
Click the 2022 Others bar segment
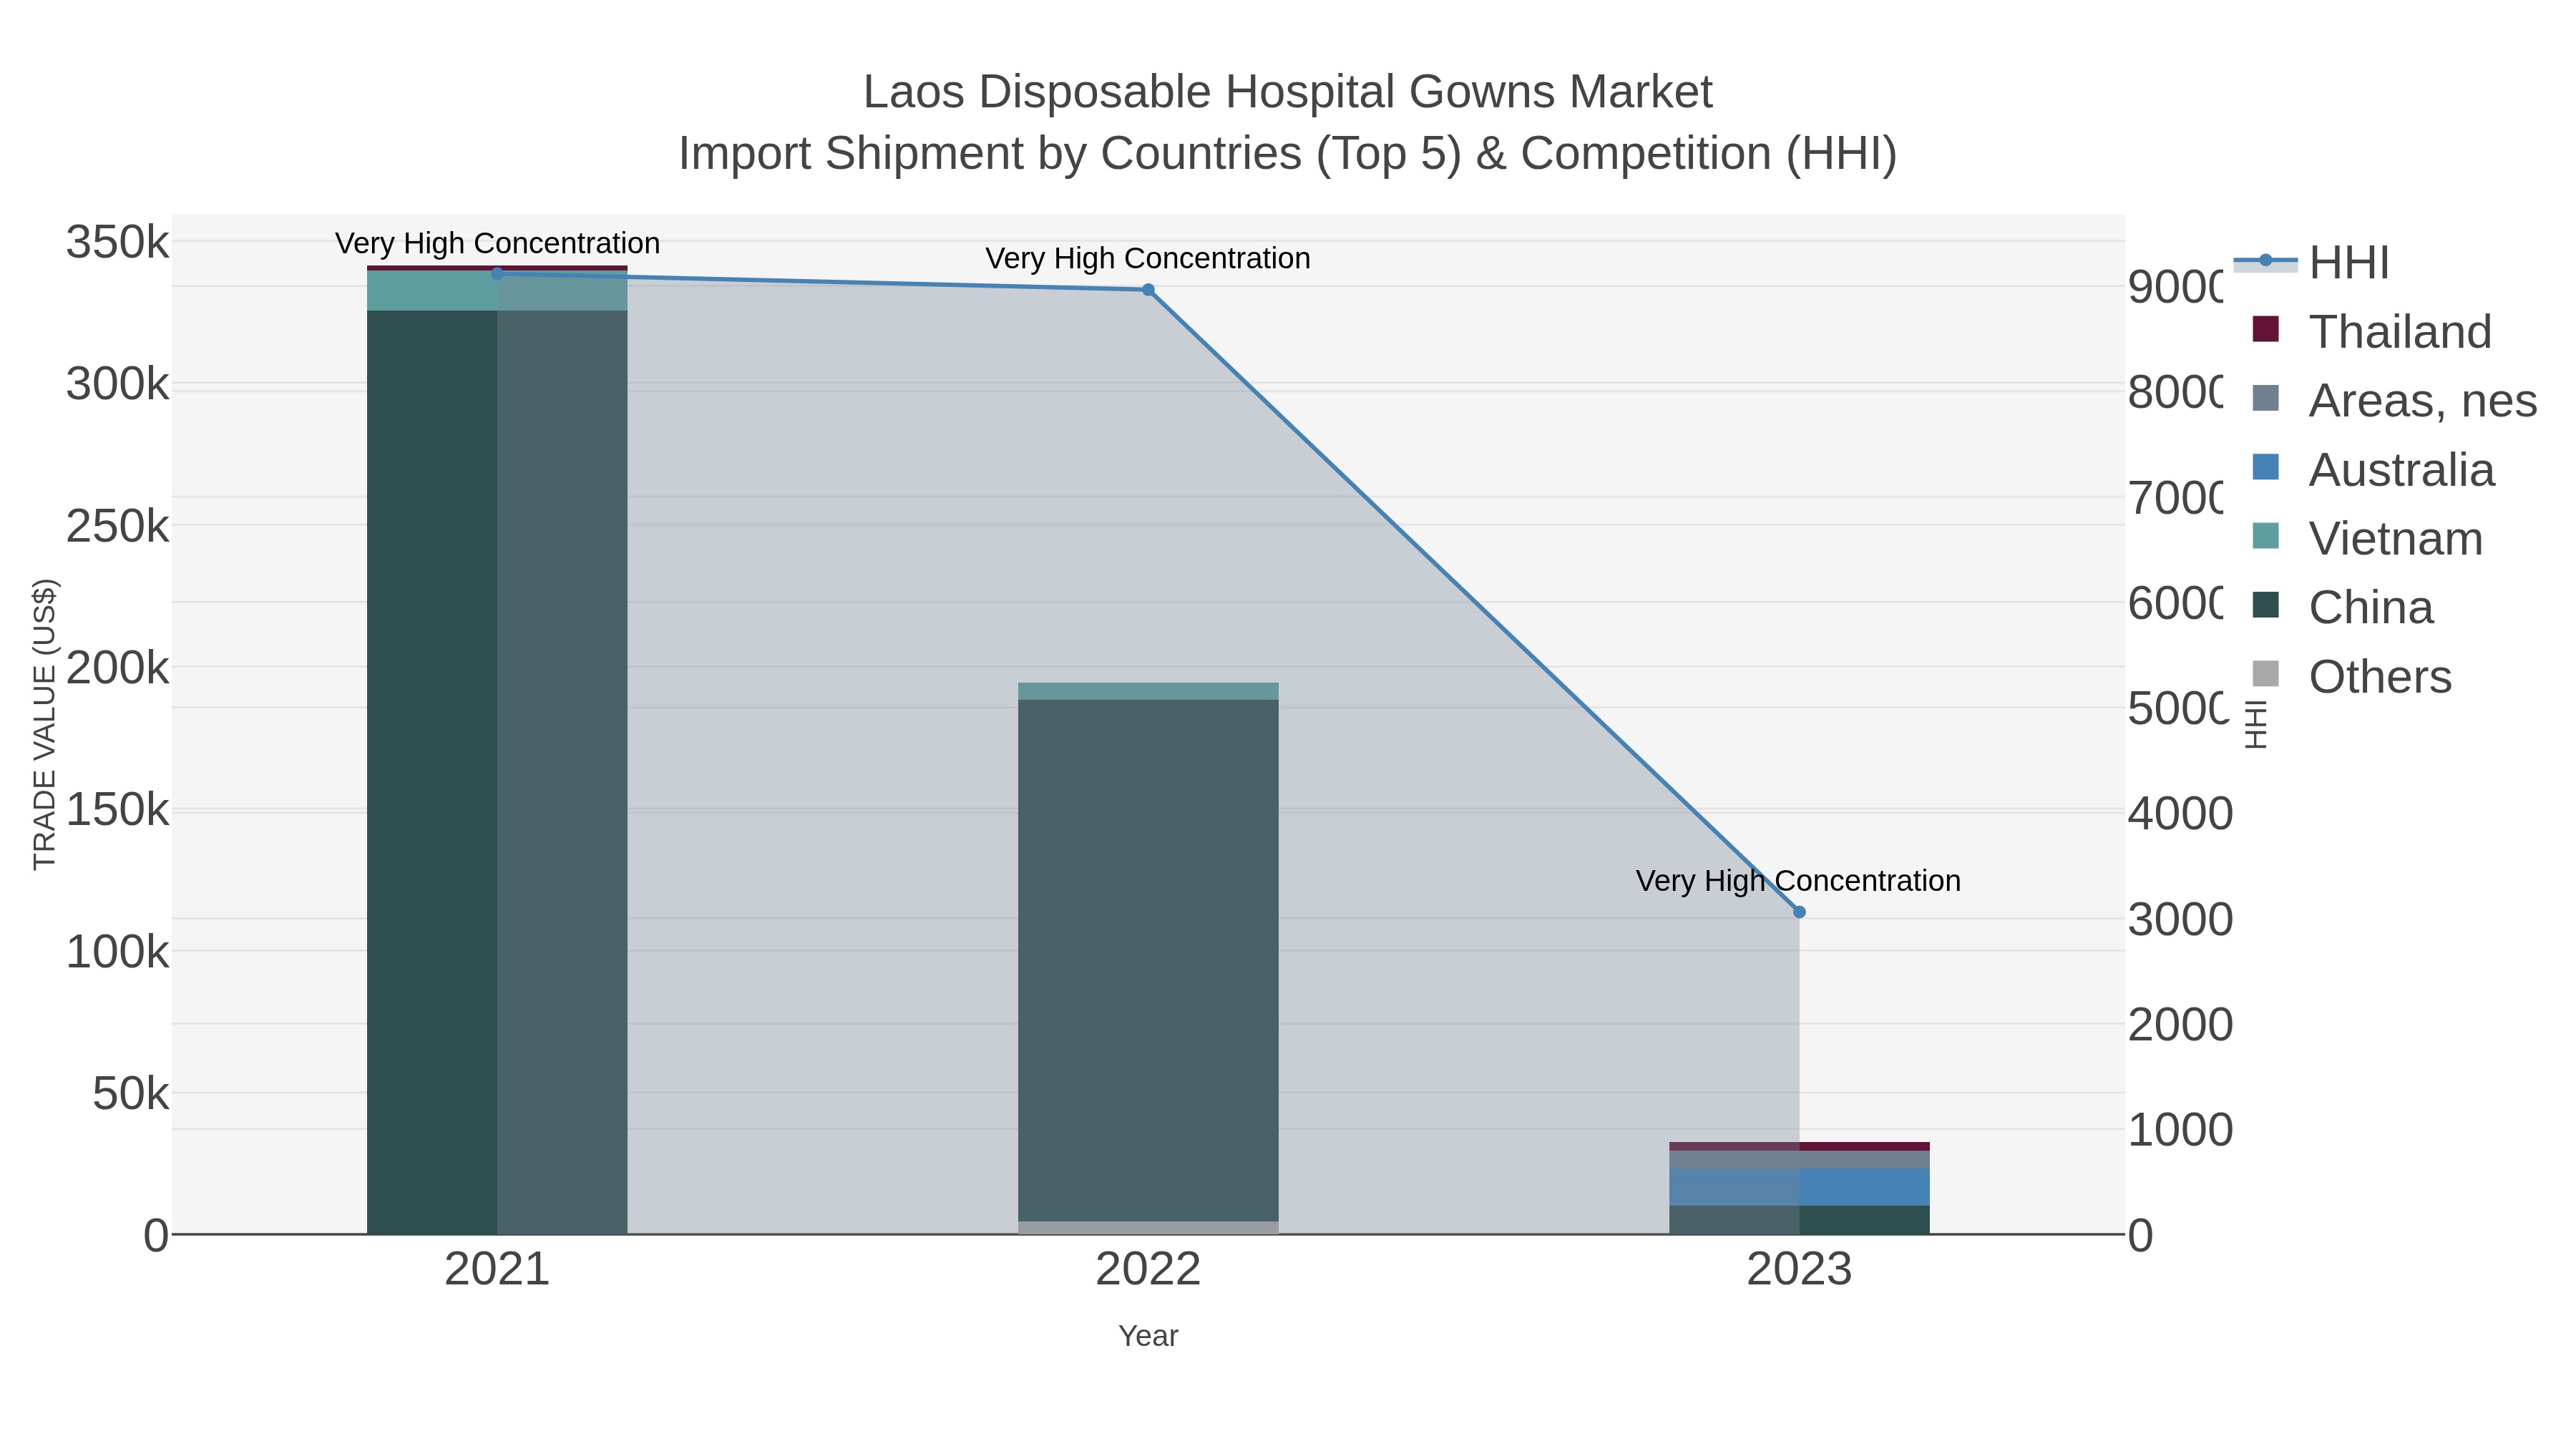(1148, 1227)
